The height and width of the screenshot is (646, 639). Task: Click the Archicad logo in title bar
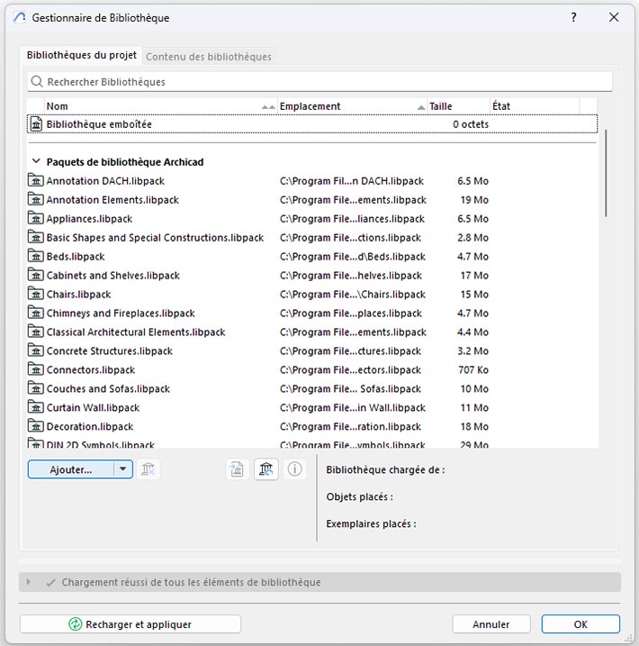20,18
